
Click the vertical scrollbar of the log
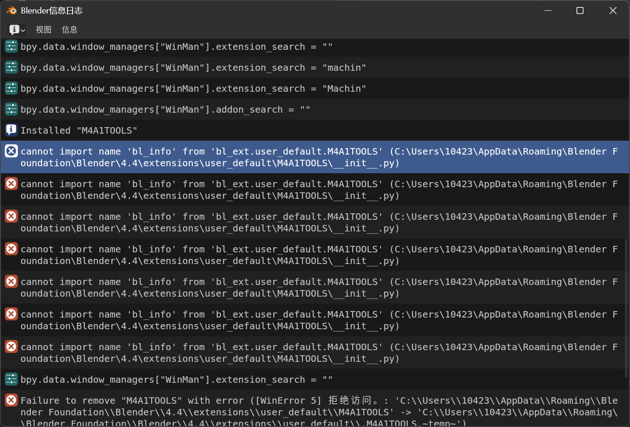coord(627,307)
